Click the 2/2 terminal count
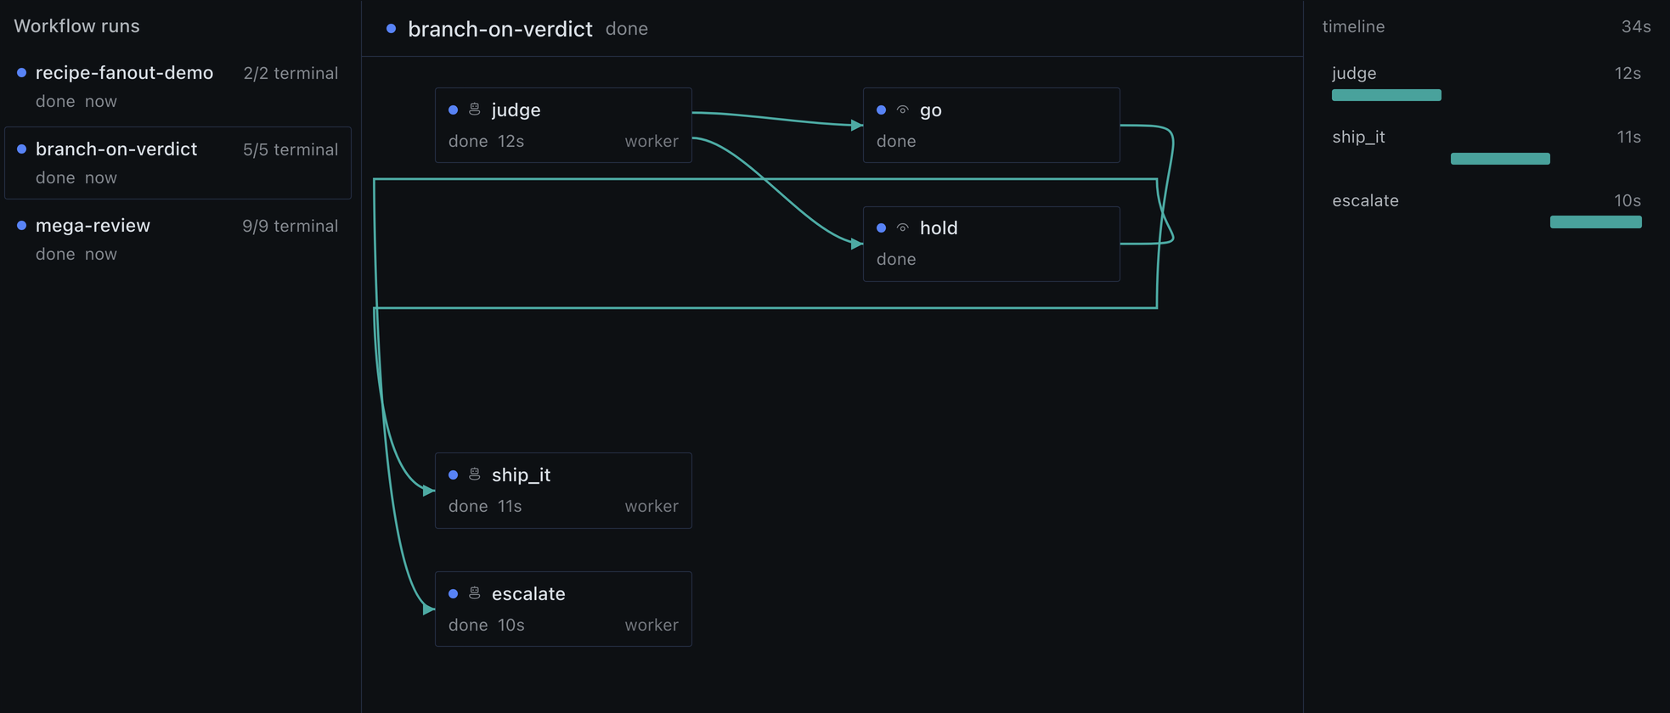 point(291,73)
